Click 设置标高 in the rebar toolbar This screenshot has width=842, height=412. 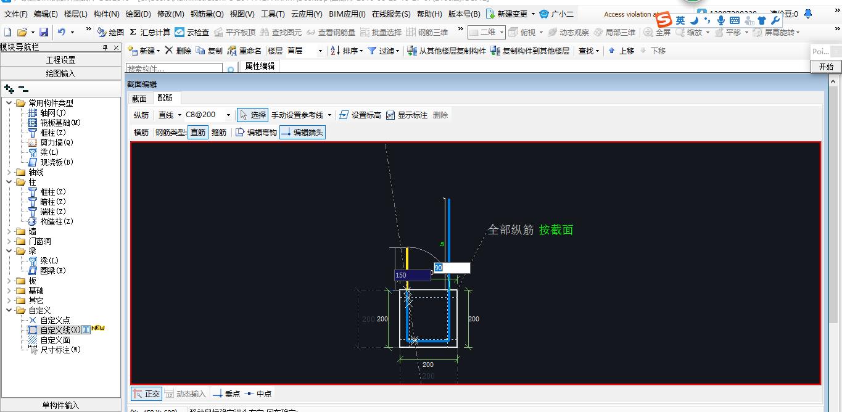pyautogui.click(x=360, y=115)
